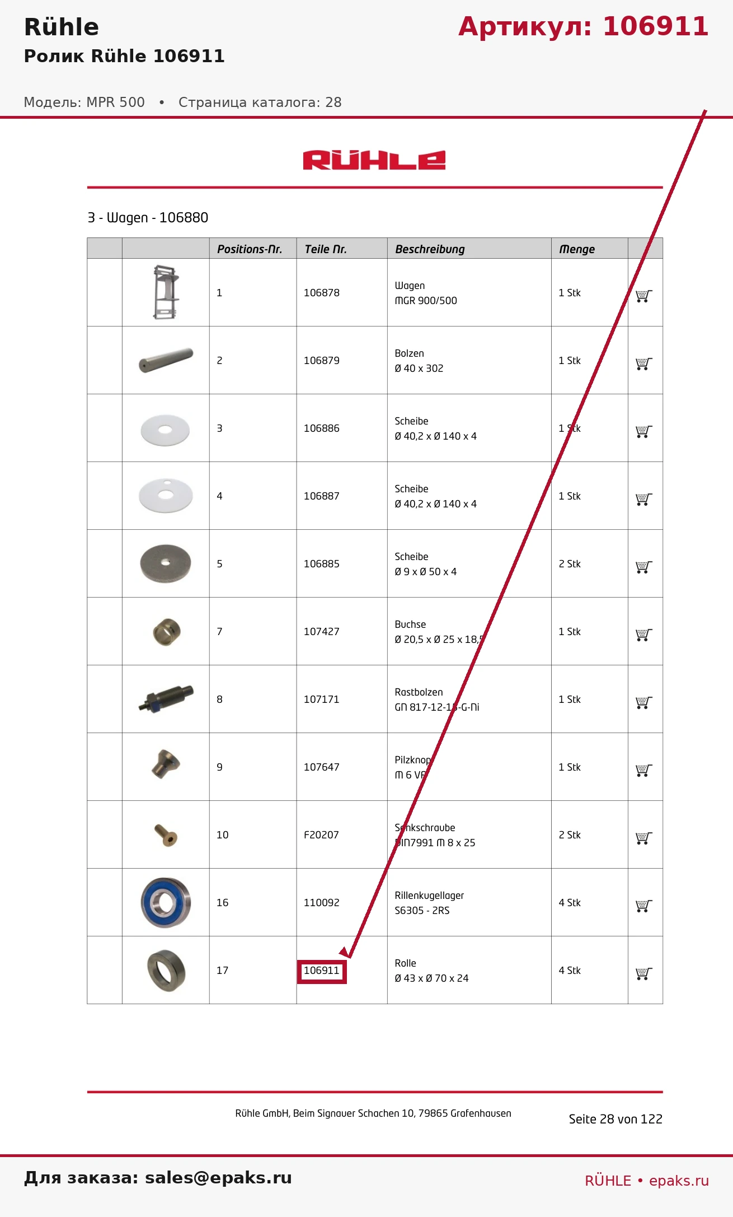Click cart icon for Rastbolzen 107171
This screenshot has width=733, height=1217.
[644, 702]
